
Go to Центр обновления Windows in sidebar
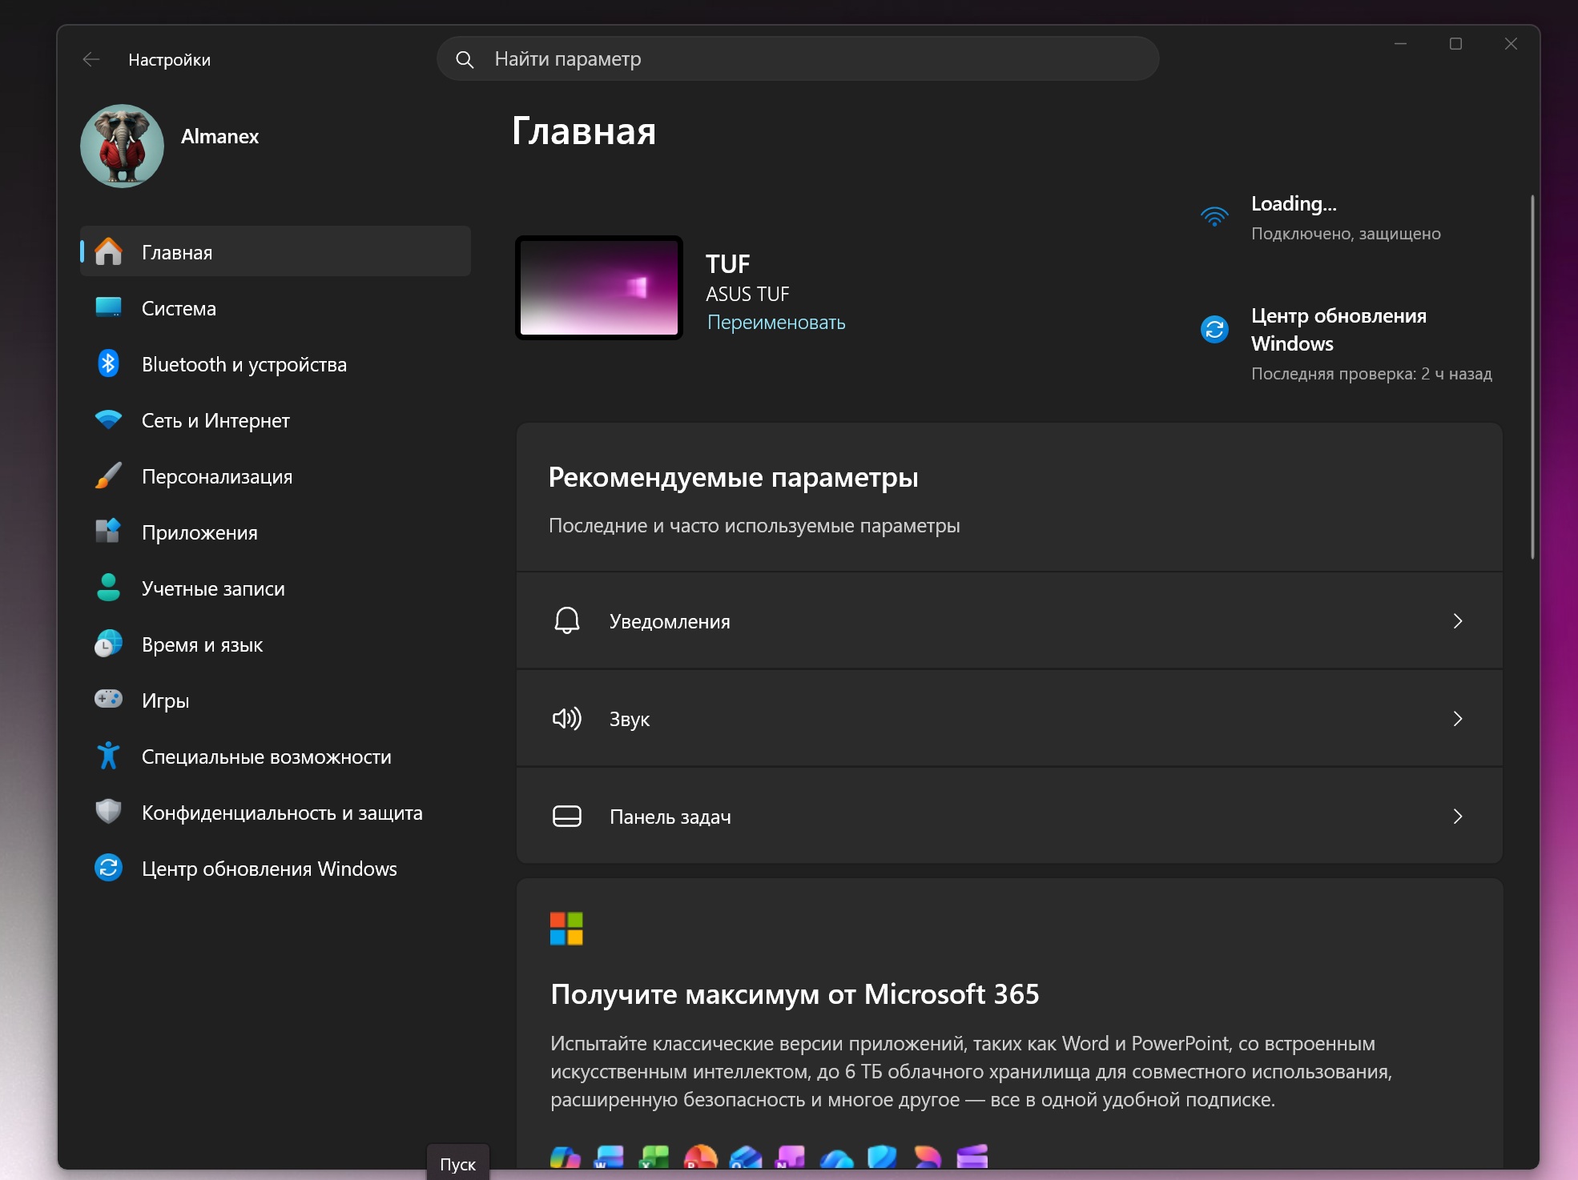click(276, 869)
